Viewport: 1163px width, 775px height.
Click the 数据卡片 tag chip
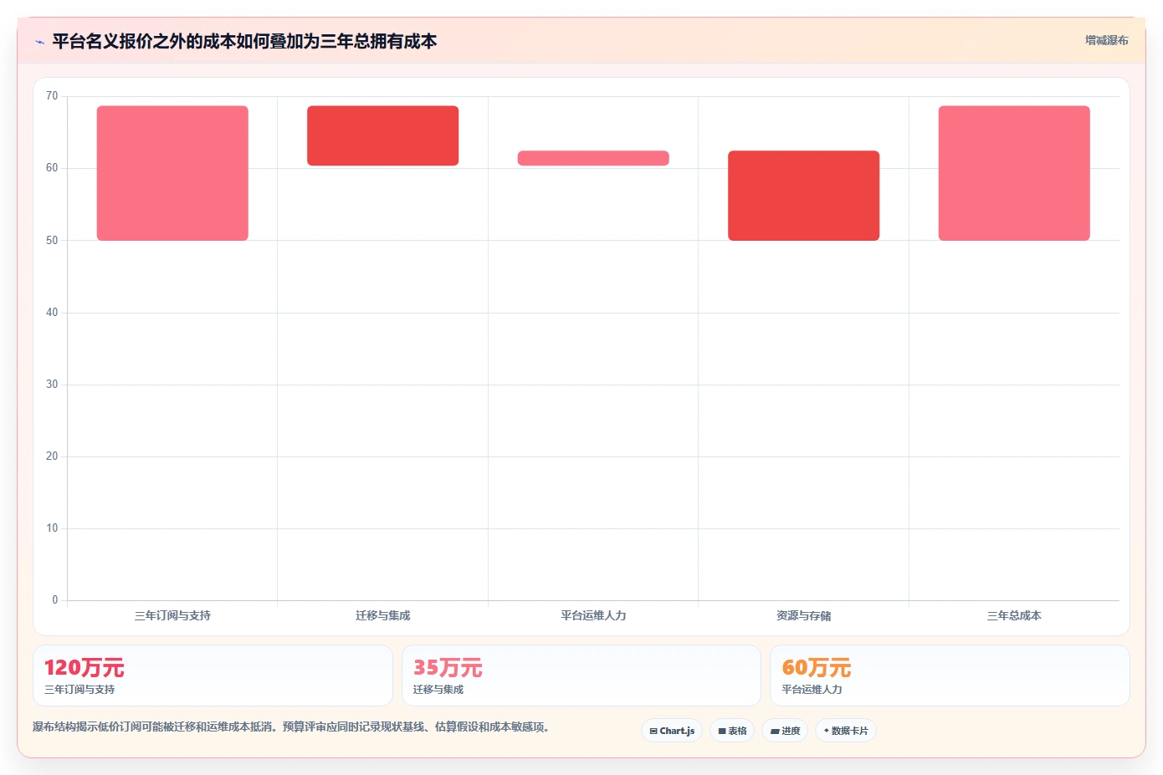click(846, 731)
